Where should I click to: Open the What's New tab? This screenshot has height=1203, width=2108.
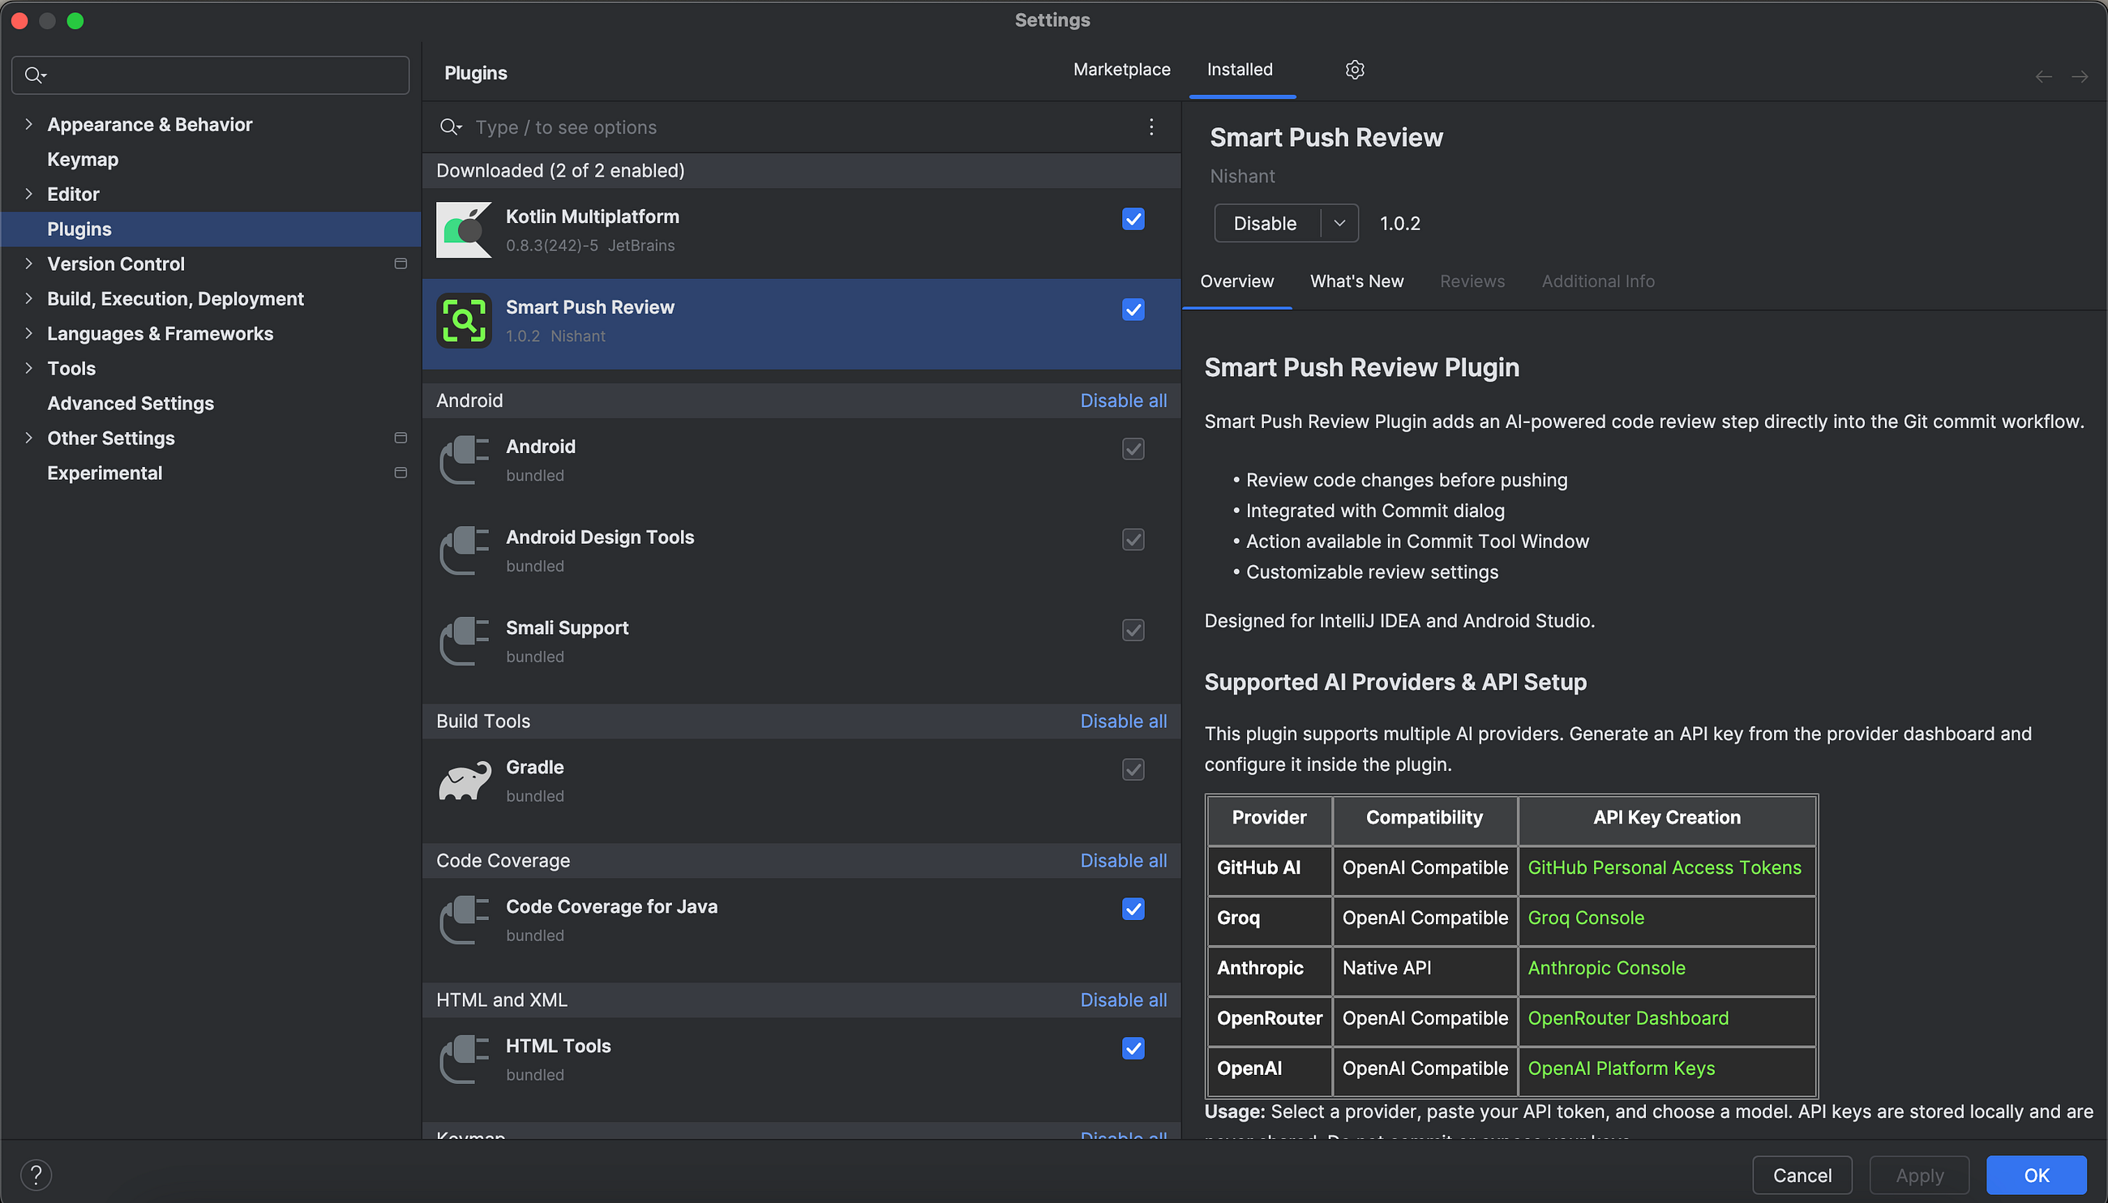[x=1356, y=281]
